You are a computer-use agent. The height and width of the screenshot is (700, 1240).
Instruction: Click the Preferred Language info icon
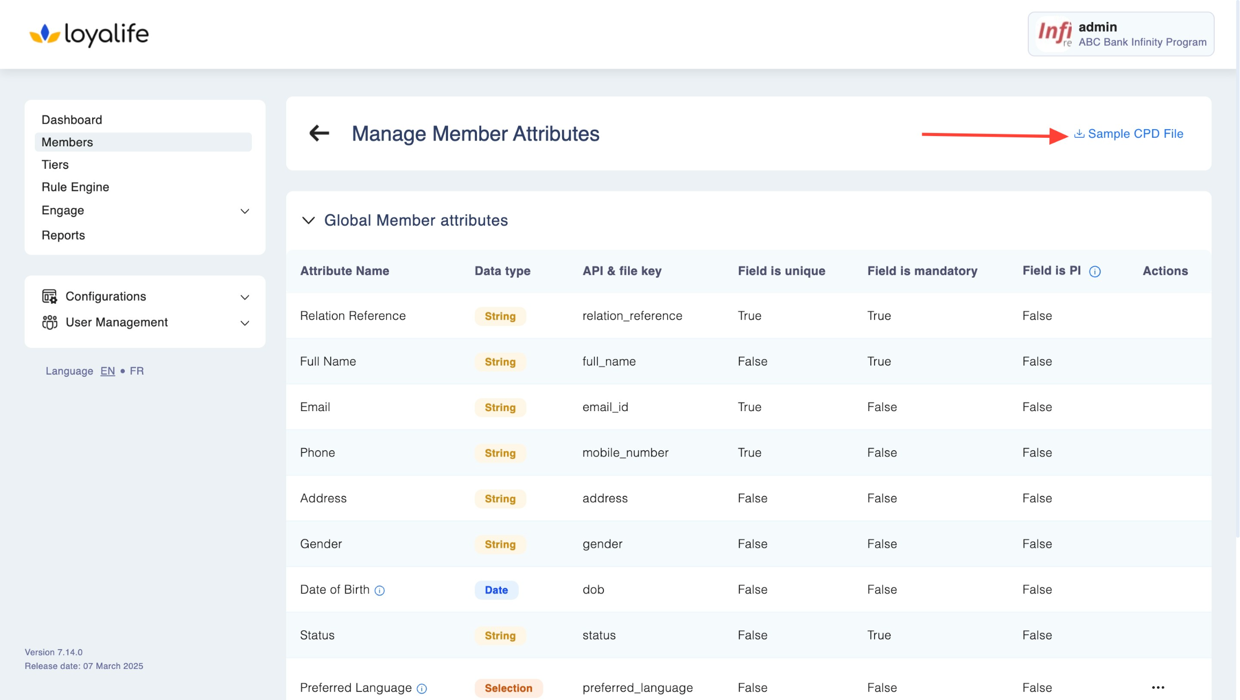[x=422, y=688]
